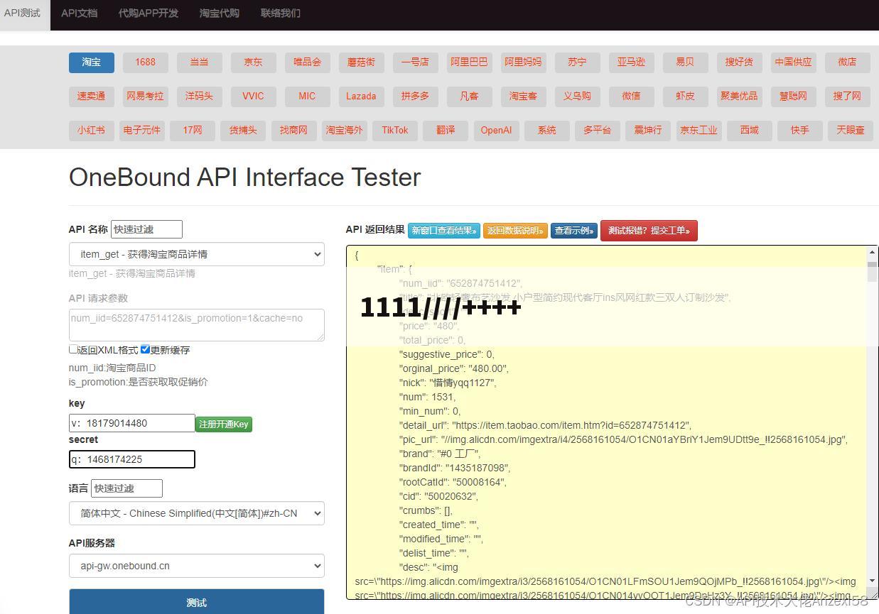Focus the key input field
The height and width of the screenshot is (614, 879).
coord(132,423)
